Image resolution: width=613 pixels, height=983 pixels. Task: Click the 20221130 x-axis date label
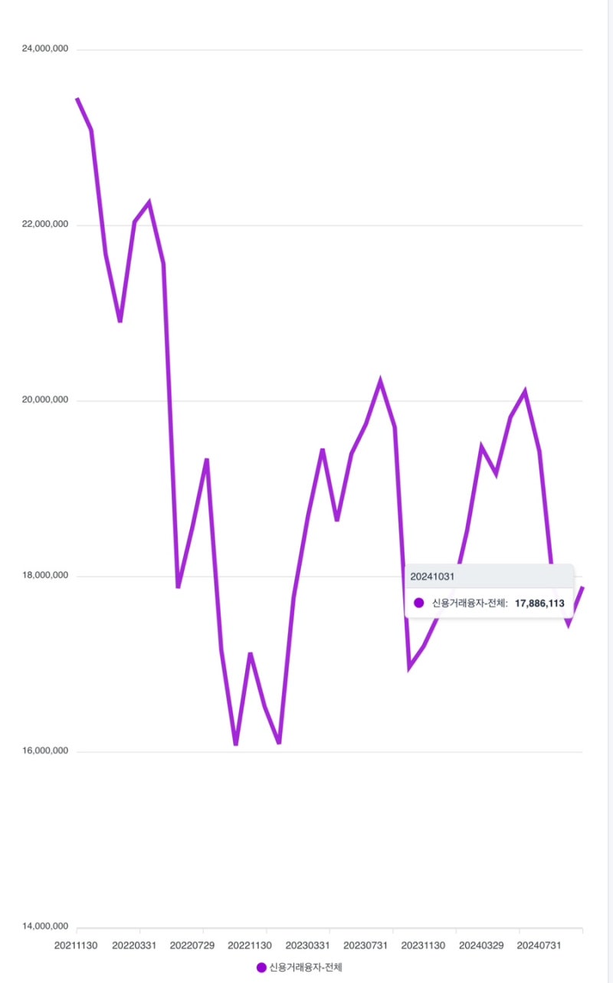[x=251, y=946]
